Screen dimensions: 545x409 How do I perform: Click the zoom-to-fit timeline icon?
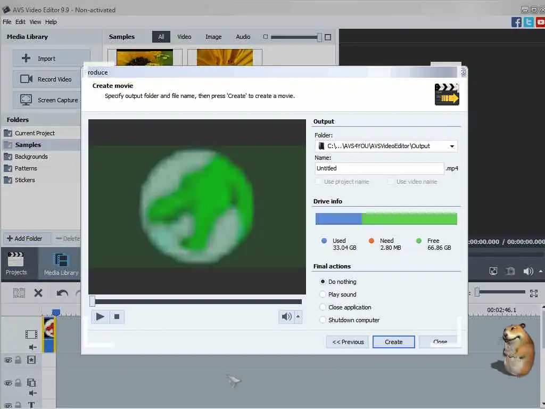(x=534, y=293)
